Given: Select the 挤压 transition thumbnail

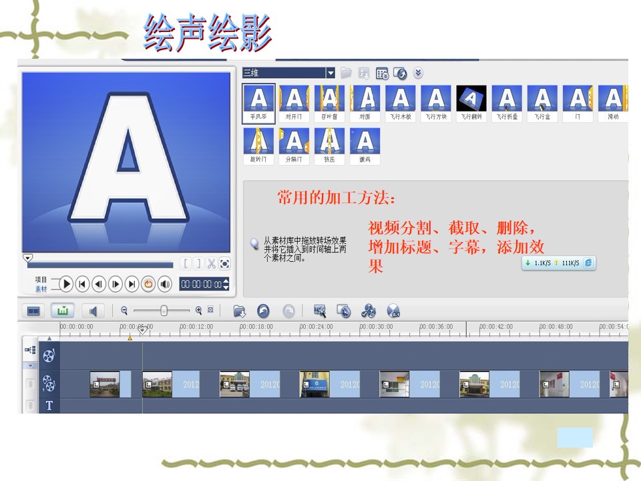Looking at the screenshot, I should click(x=329, y=146).
